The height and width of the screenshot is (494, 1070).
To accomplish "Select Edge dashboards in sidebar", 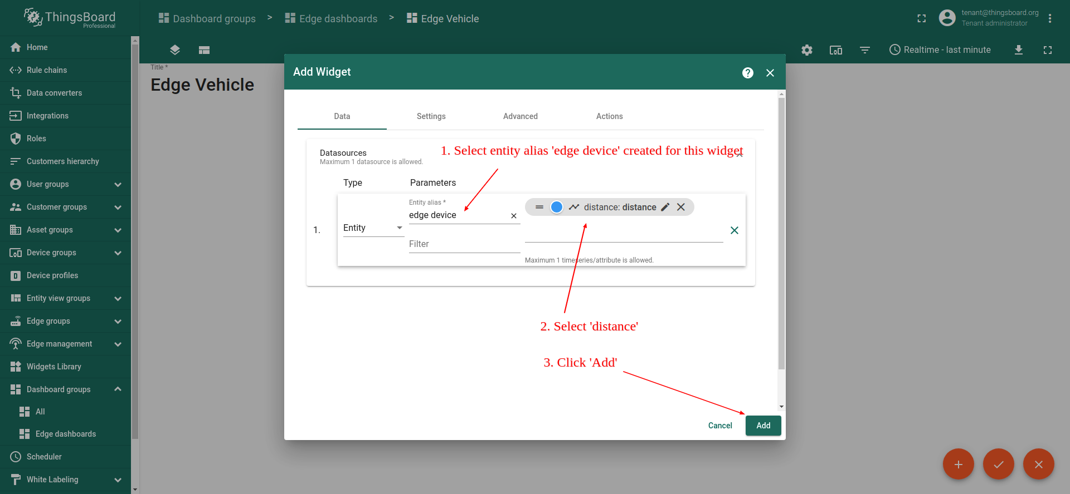I will pyautogui.click(x=65, y=434).
